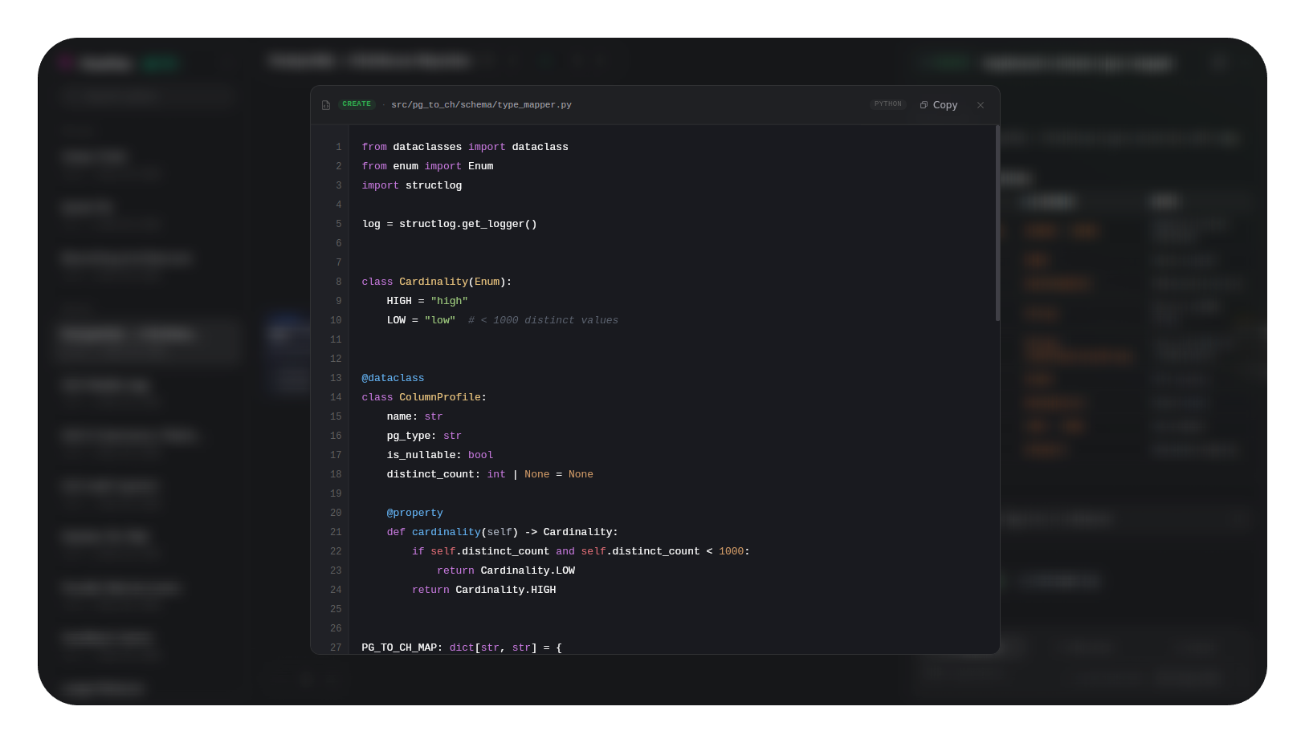Click the comment about 1000 distinct values
Screen dimensions: 1305x743
click(543, 319)
